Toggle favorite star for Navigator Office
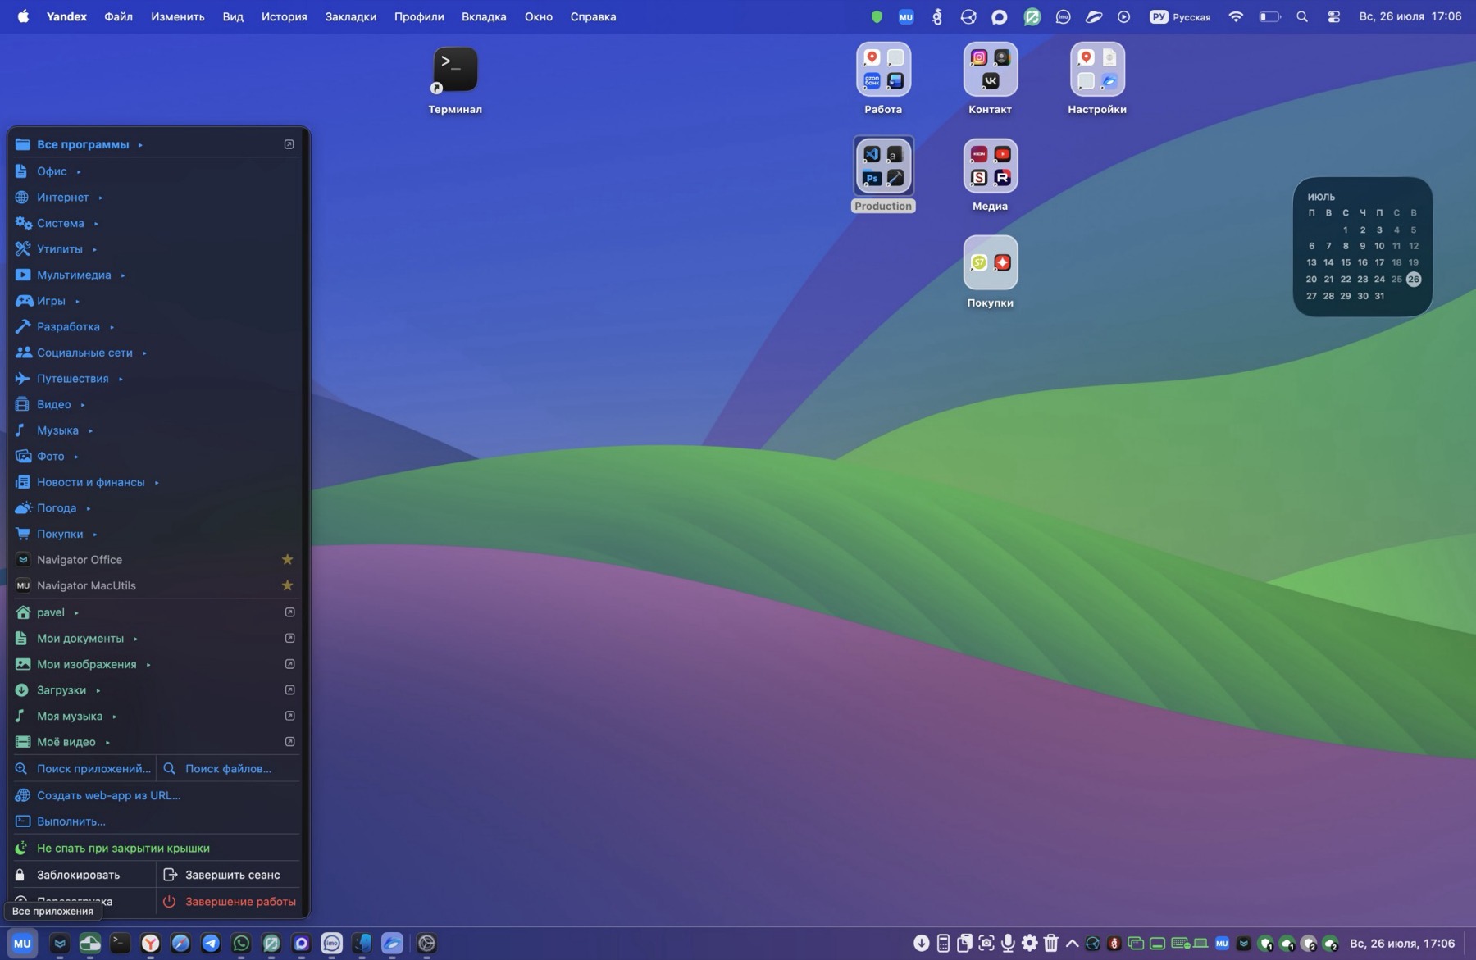 (287, 559)
